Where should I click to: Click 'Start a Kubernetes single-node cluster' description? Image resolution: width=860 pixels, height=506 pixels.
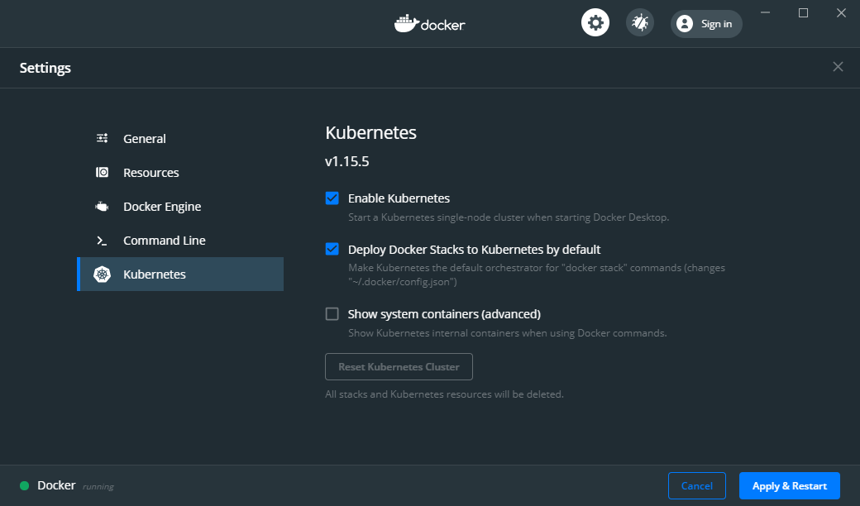pyautogui.click(x=509, y=217)
